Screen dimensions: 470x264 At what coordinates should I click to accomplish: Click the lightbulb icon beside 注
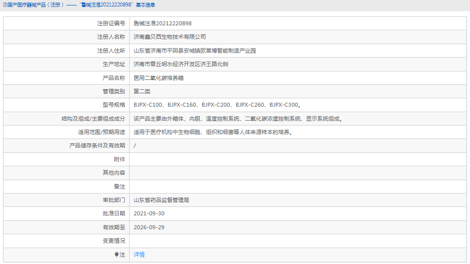[x=117, y=255]
